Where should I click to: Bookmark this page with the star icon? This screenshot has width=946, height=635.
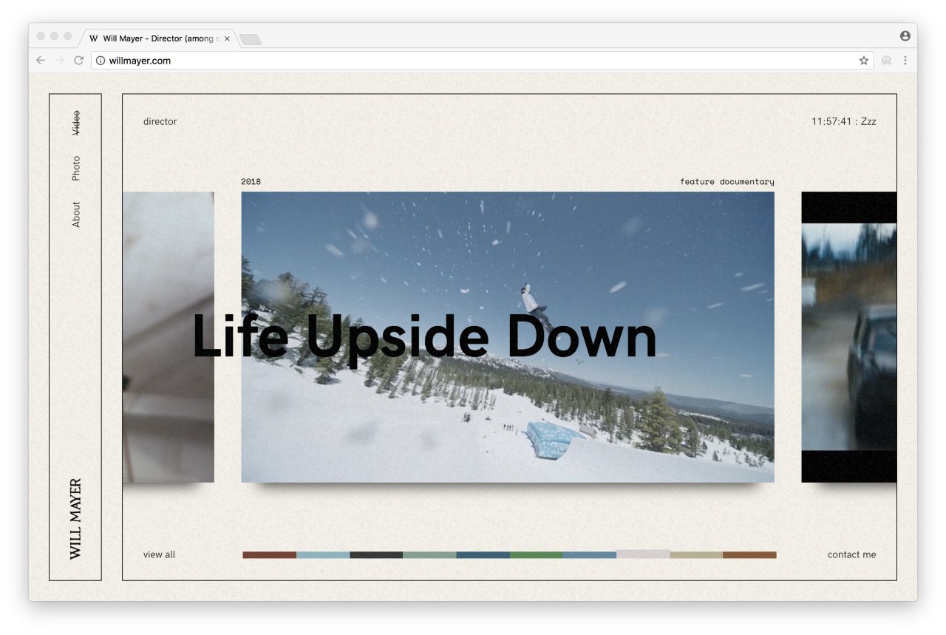pyautogui.click(x=864, y=61)
